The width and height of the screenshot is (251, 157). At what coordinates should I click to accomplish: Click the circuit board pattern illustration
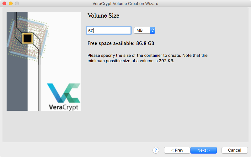tap(28, 38)
